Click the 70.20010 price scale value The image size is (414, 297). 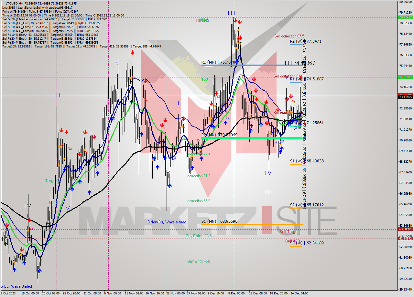(406, 140)
